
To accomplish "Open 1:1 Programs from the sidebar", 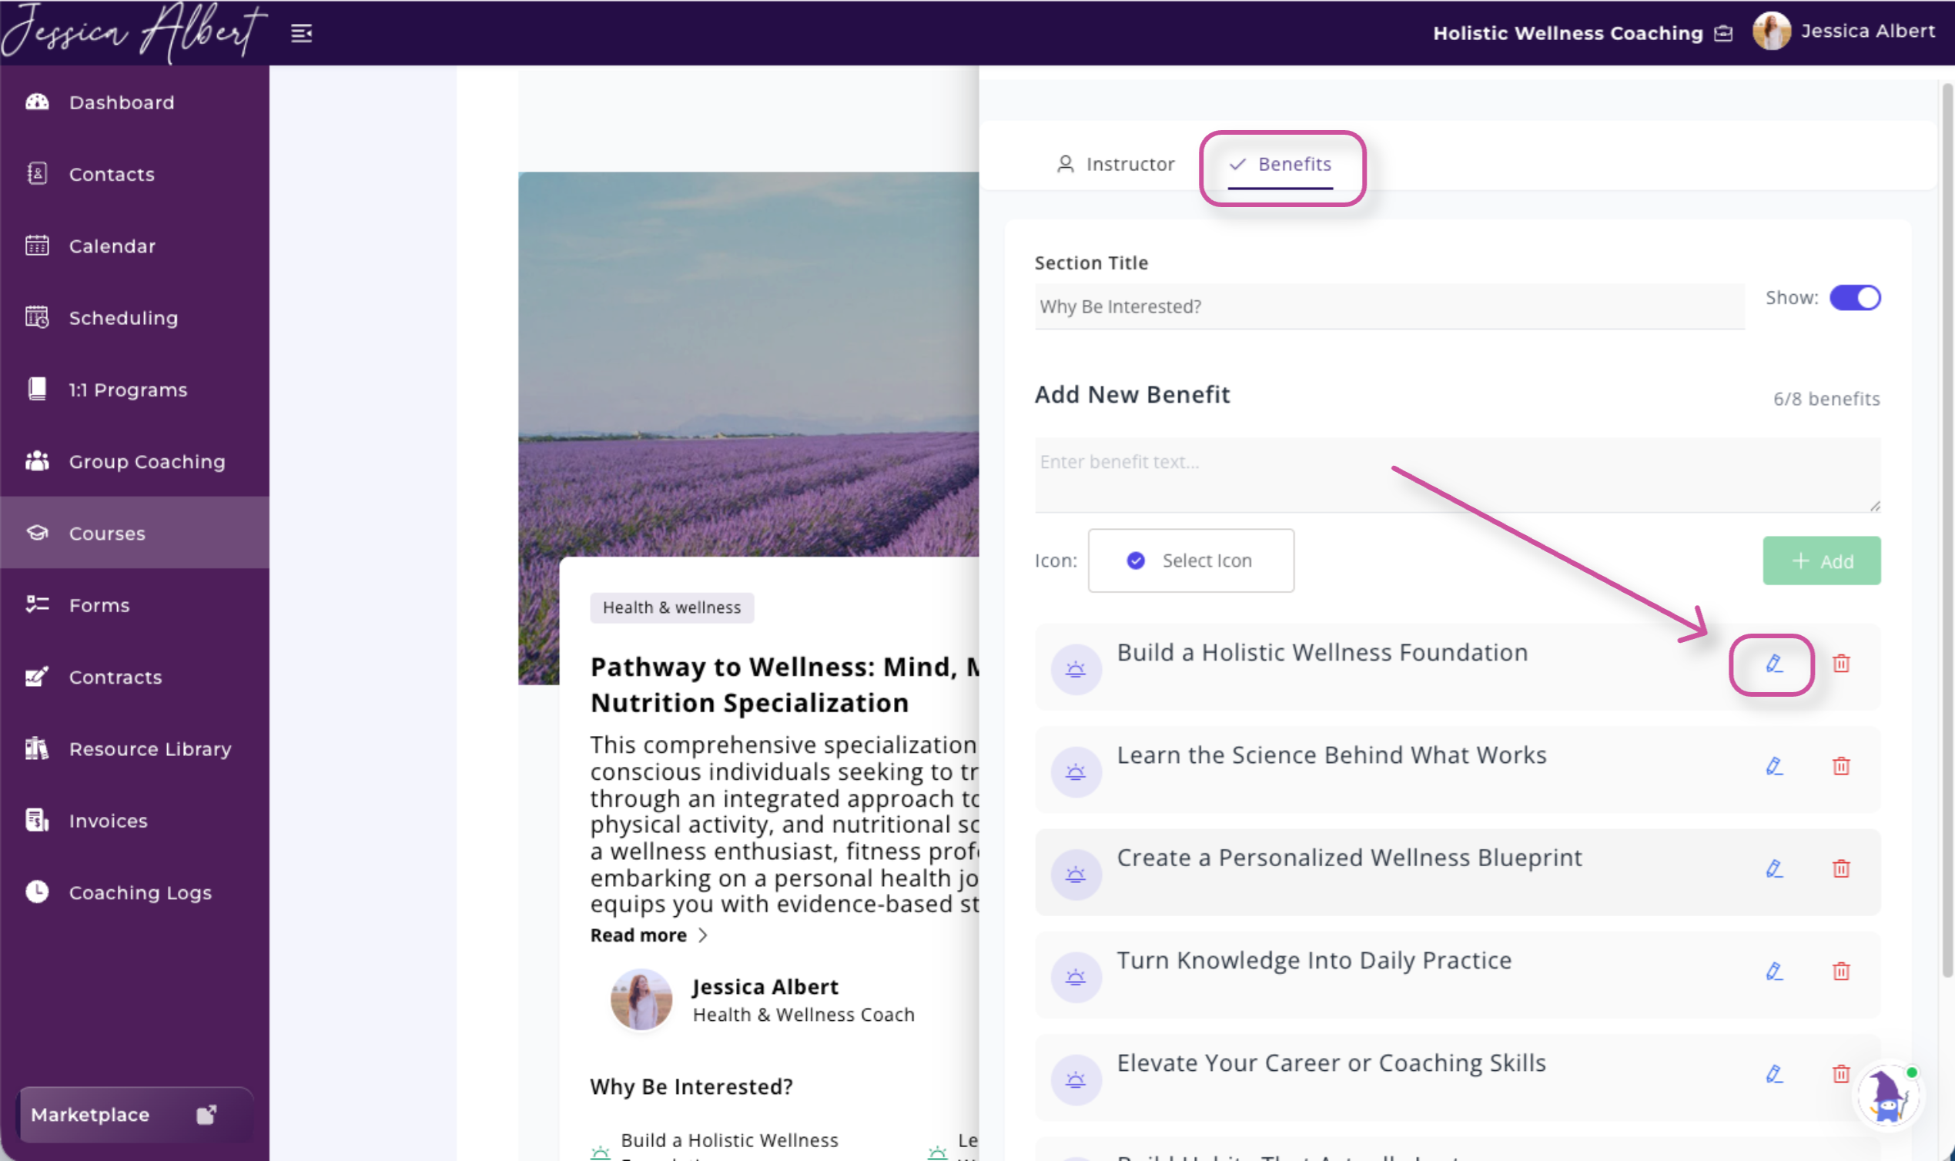I will pyautogui.click(x=135, y=390).
